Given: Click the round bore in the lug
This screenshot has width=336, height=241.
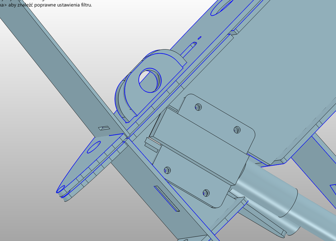Looking at the screenshot, I should click(149, 80).
